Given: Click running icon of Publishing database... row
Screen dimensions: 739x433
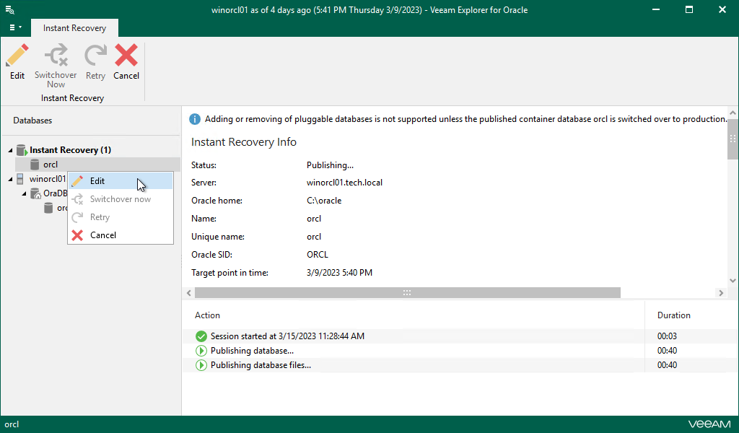Looking at the screenshot, I should point(201,351).
